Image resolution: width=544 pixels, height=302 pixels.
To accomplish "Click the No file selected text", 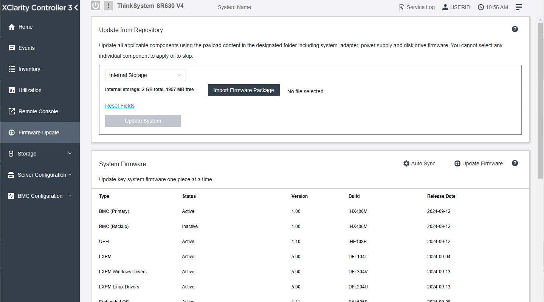I will (x=306, y=91).
